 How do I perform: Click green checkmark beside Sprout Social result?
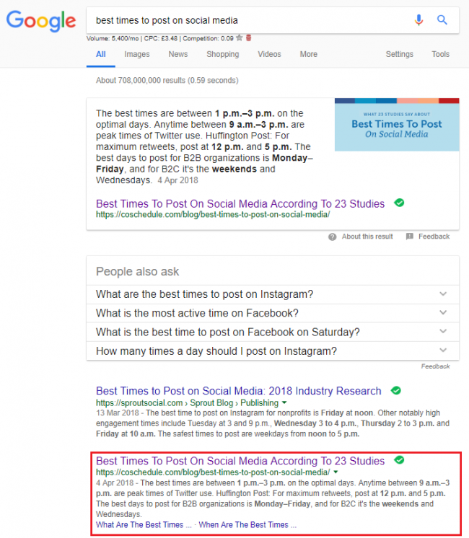tap(396, 390)
